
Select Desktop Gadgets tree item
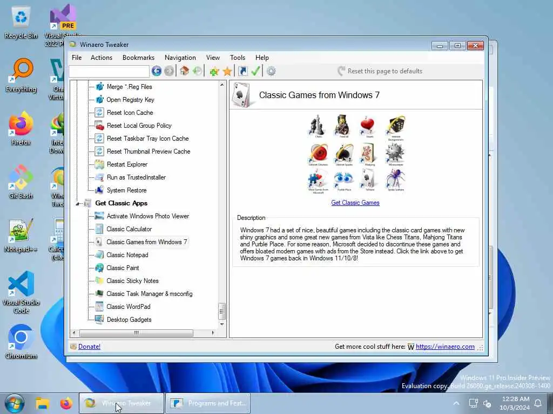coord(129,320)
